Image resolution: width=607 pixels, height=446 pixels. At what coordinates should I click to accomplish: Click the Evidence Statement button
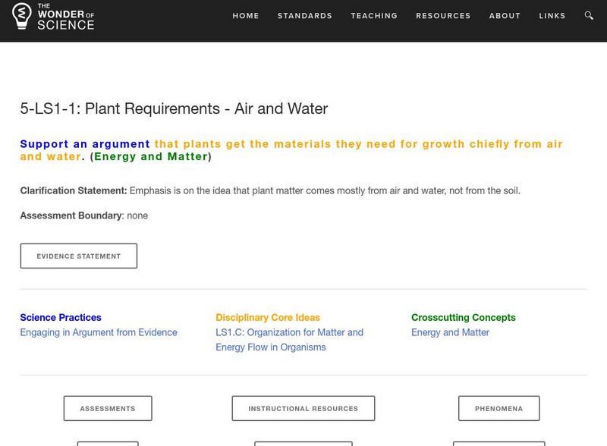[79, 256]
